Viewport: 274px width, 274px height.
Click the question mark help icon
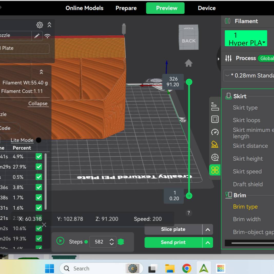click(189, 213)
